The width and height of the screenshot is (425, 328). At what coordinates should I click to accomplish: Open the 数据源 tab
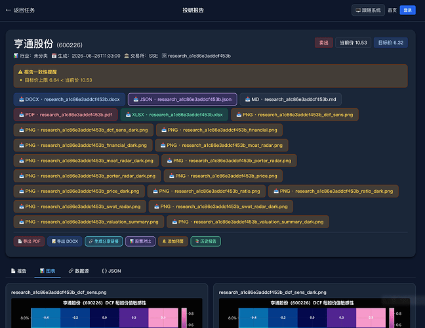pos(79,271)
